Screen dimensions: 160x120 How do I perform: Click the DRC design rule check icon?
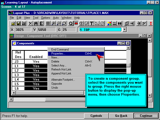click(x=114, y=23)
